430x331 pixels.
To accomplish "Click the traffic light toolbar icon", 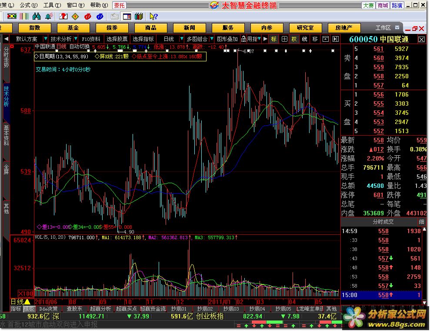I will pyautogui.click(x=11, y=17).
